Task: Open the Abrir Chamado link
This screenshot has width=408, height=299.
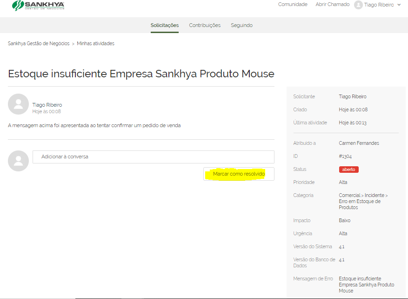Action: point(333,5)
